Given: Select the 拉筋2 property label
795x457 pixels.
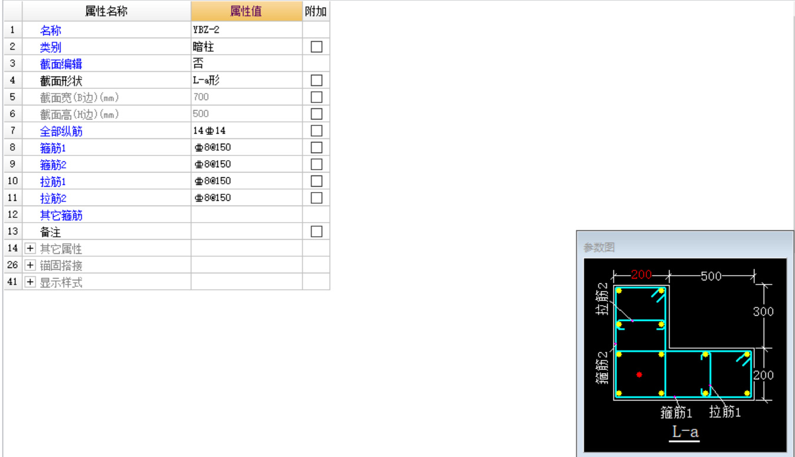Looking at the screenshot, I should [x=53, y=198].
